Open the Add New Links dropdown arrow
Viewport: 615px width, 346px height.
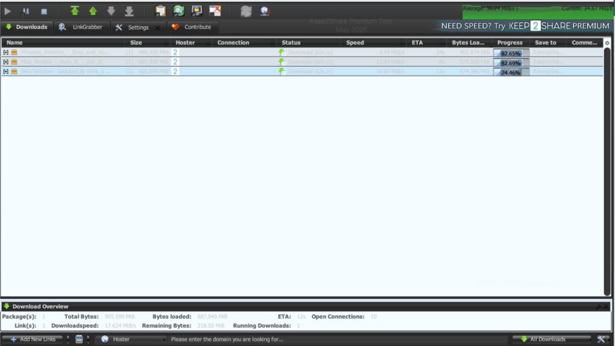click(x=68, y=339)
